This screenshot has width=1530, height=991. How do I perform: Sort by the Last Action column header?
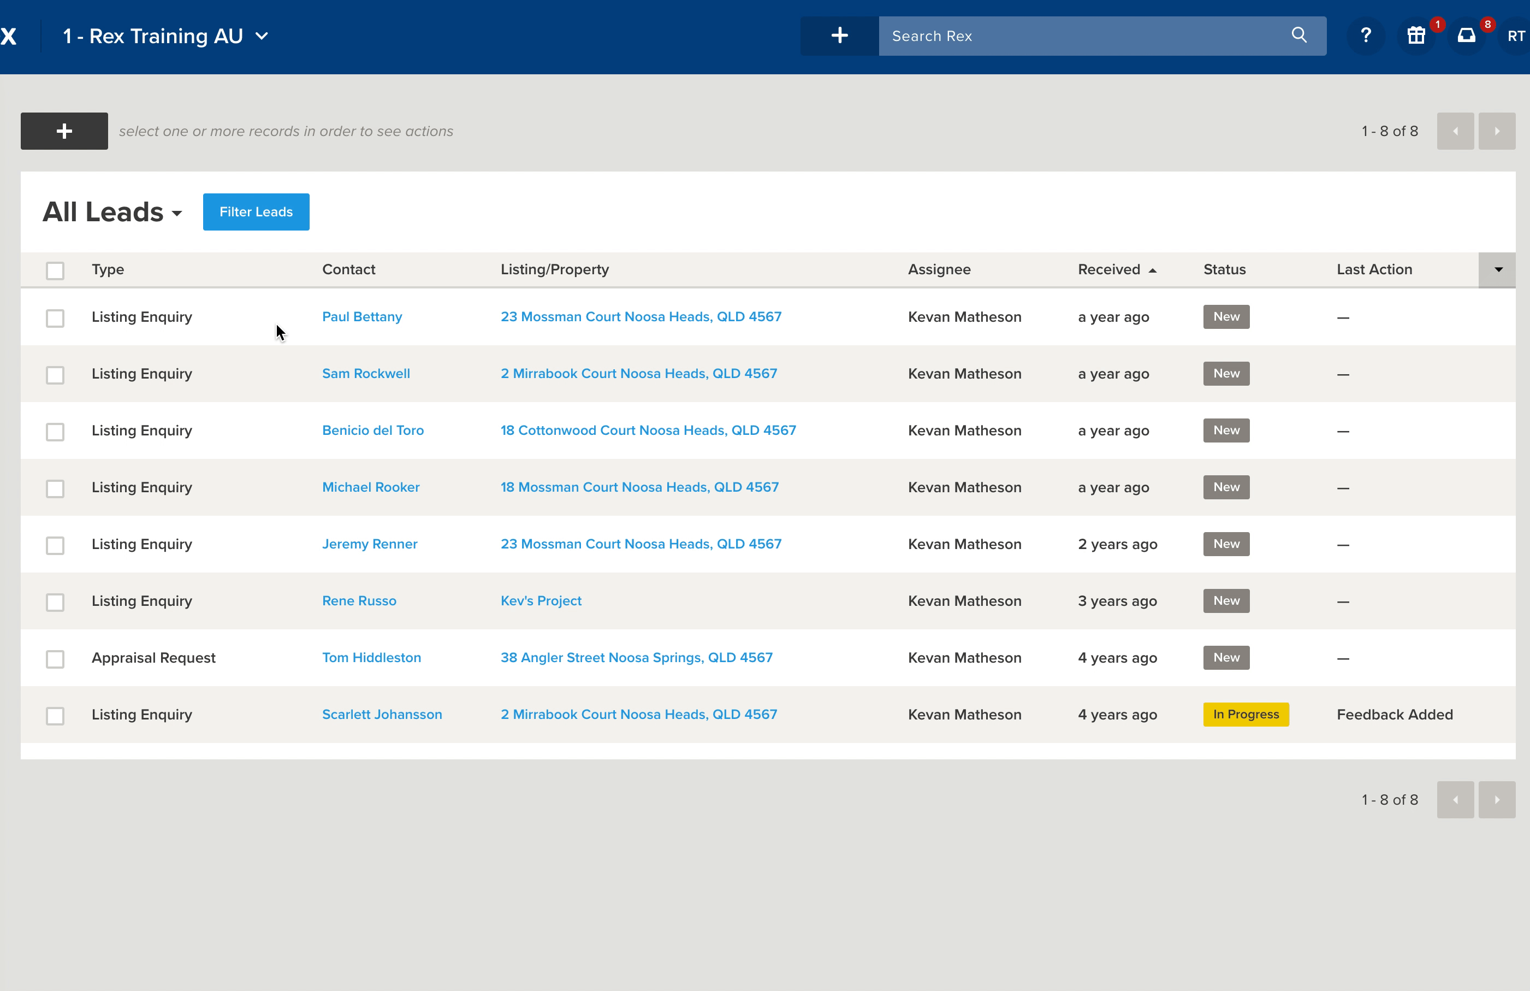1374,269
